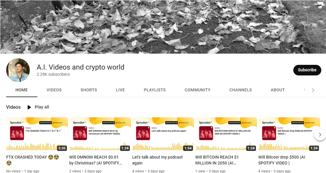Show next videos with carousel arrow
Image resolution: width=326 pixels, height=173 pixels.
pos(320,135)
